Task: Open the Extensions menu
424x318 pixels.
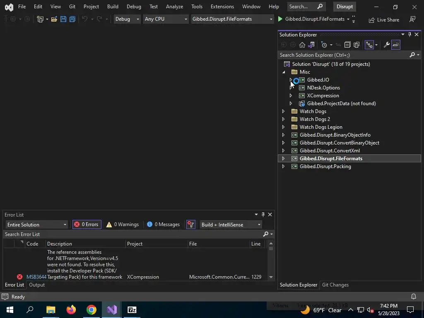Action: click(x=222, y=7)
